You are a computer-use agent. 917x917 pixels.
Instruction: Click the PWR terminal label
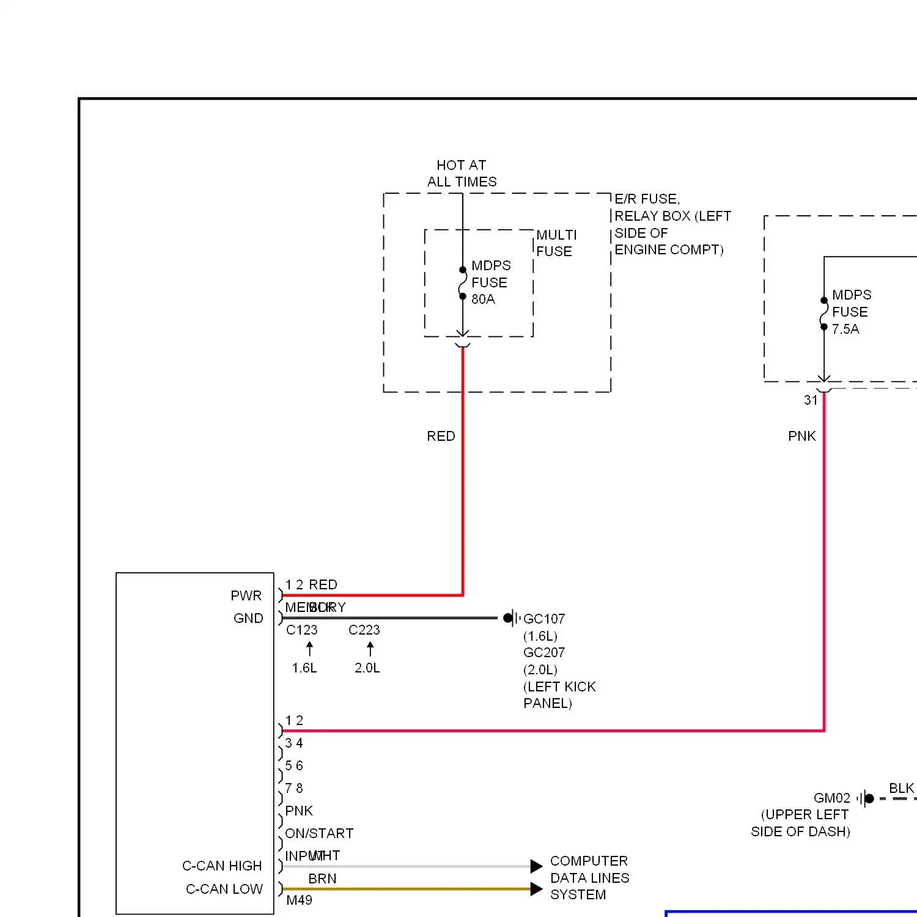[x=246, y=595]
